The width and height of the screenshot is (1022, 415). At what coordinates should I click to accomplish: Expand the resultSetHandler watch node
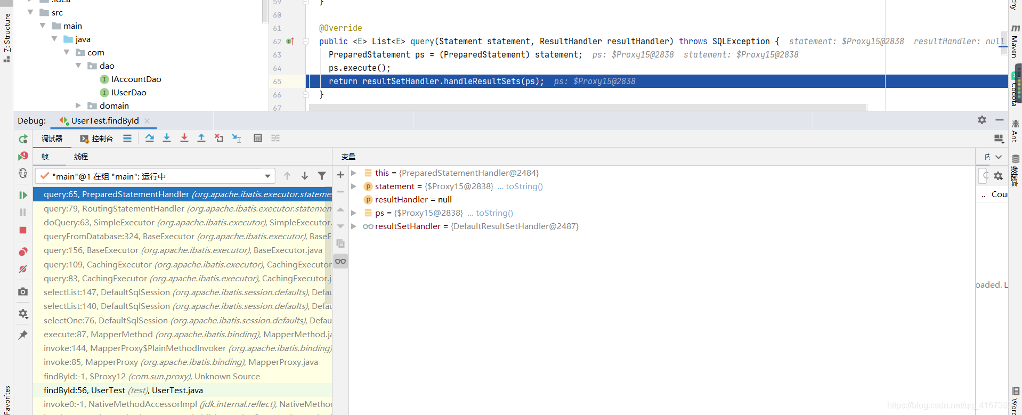tap(353, 226)
